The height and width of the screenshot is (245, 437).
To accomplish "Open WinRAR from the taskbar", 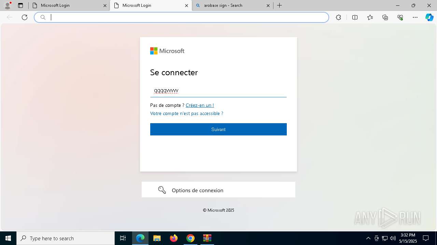I will (207, 238).
